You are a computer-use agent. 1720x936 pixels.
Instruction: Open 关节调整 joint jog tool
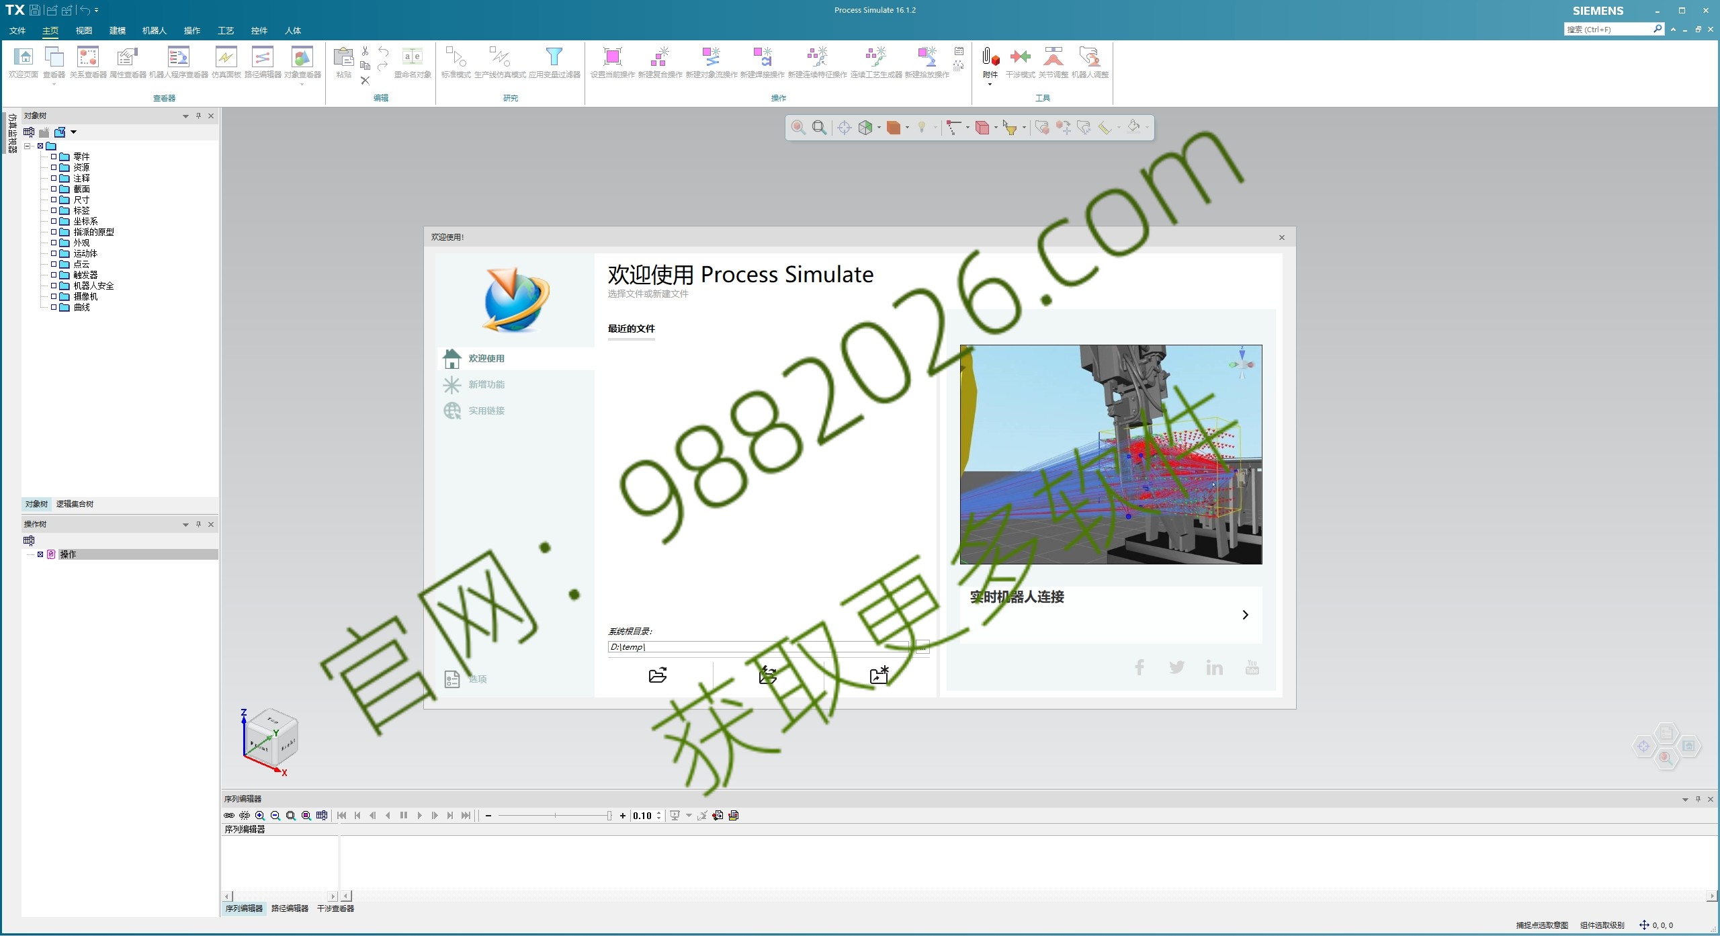click(1053, 57)
